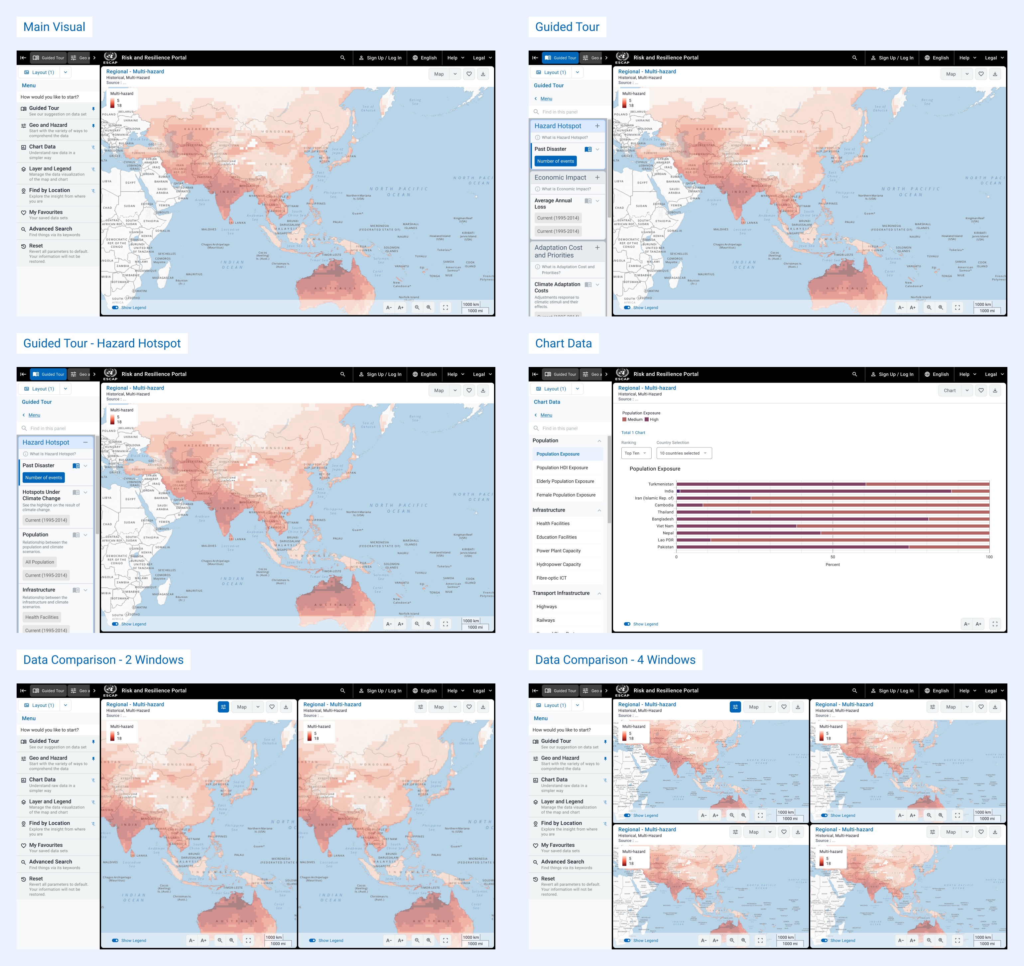Click search magnifier in Main Visual top bar
1024x966 pixels.
coord(342,58)
